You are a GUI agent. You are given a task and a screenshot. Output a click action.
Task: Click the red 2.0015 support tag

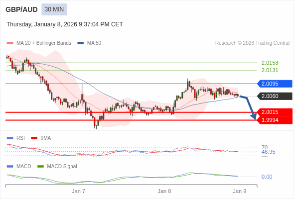(275, 112)
